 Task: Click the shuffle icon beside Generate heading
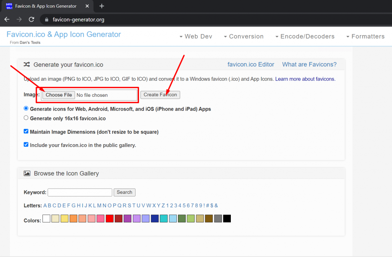point(27,65)
